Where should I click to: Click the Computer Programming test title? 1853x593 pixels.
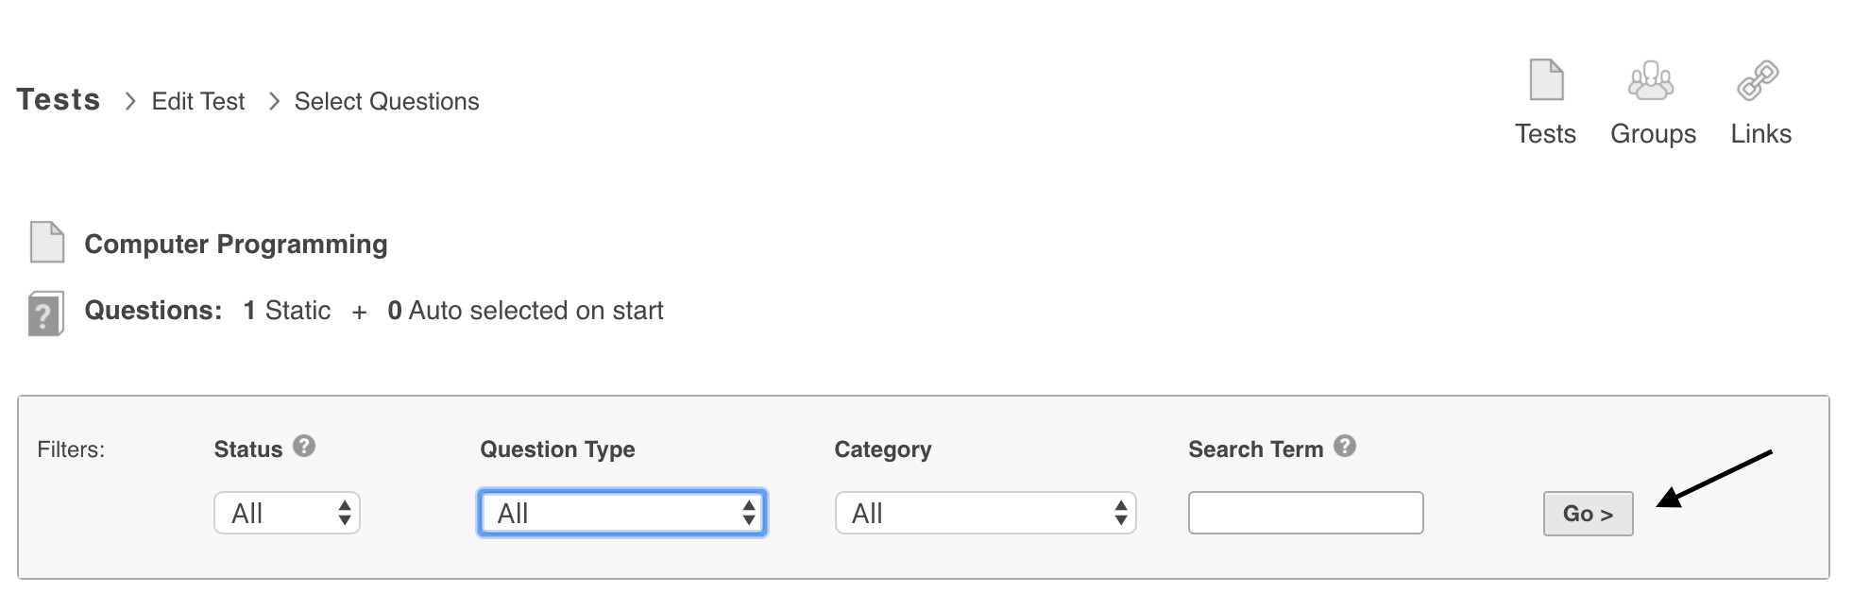[x=236, y=244]
